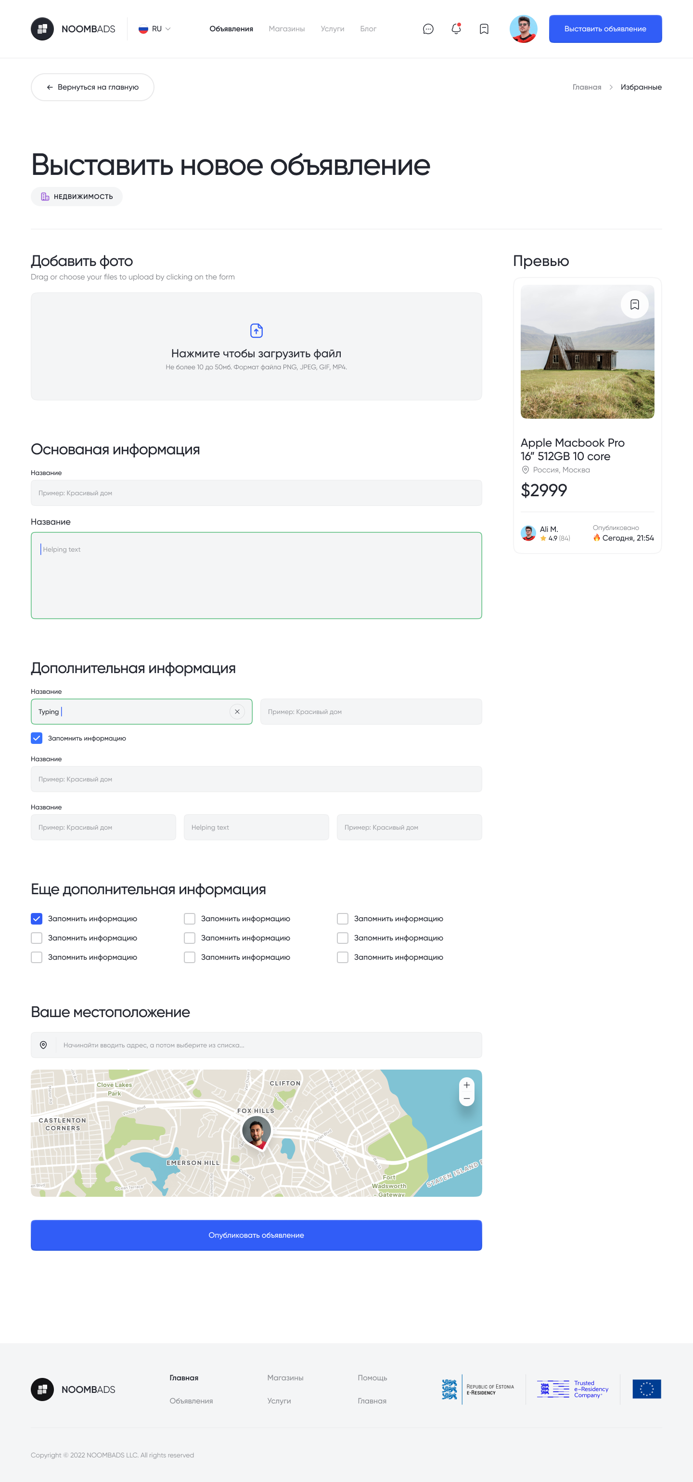Click the location pin icon in address field

43,1045
